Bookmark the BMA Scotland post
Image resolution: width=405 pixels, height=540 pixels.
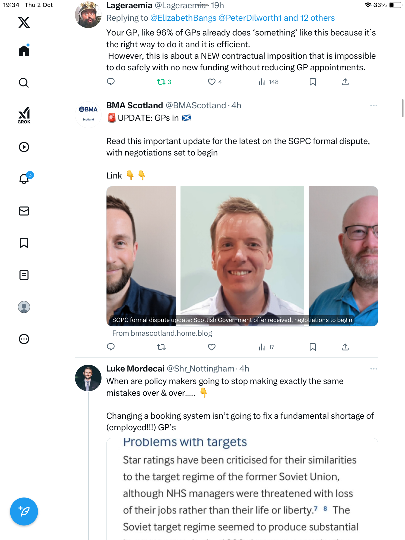[312, 347]
